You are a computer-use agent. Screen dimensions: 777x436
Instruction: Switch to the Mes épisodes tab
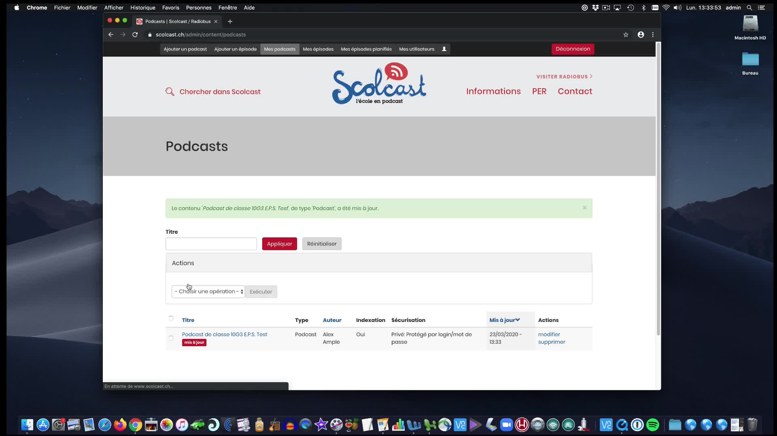tap(318, 49)
